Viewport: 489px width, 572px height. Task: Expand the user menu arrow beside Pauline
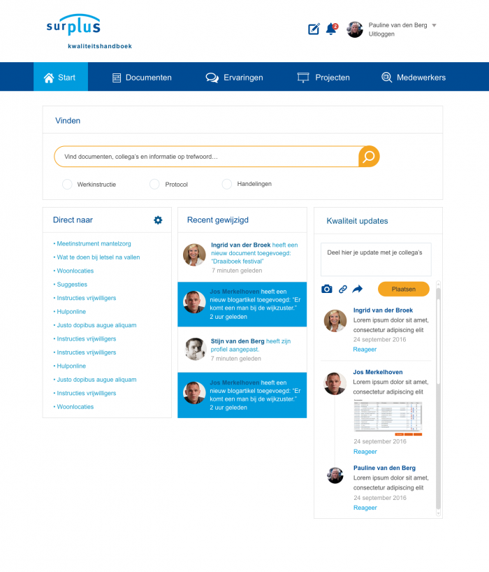click(434, 25)
